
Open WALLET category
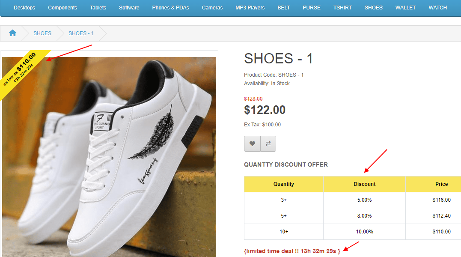click(x=405, y=8)
